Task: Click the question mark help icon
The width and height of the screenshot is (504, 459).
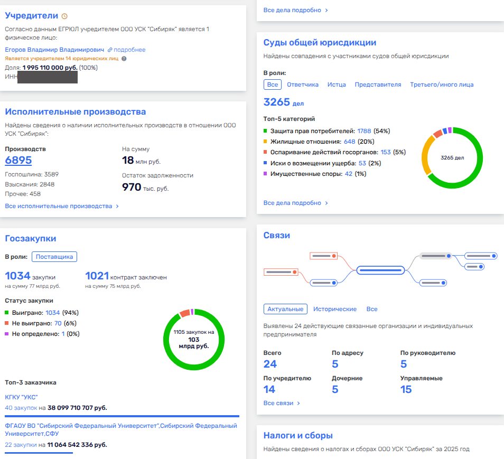Action: click(124, 59)
